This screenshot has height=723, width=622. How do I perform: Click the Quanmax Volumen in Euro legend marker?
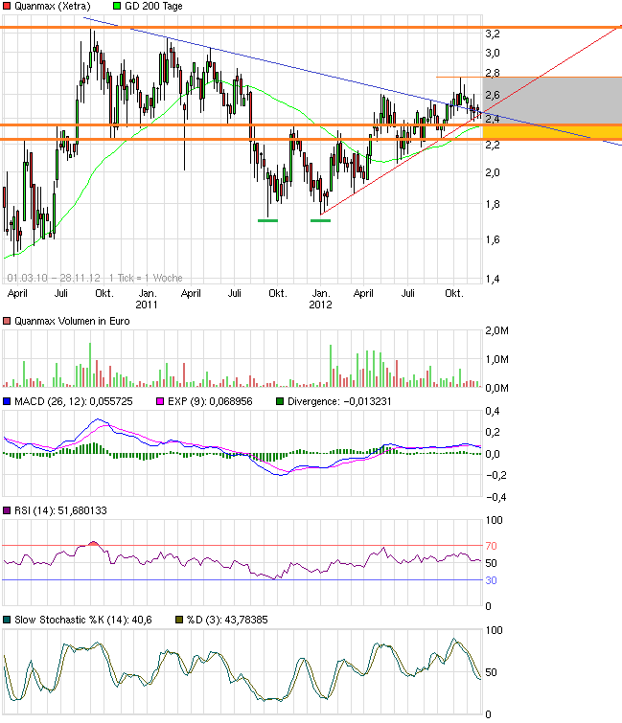8,322
